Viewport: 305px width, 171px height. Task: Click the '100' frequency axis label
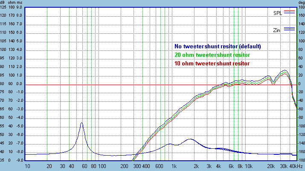pyautogui.click(x=102, y=166)
